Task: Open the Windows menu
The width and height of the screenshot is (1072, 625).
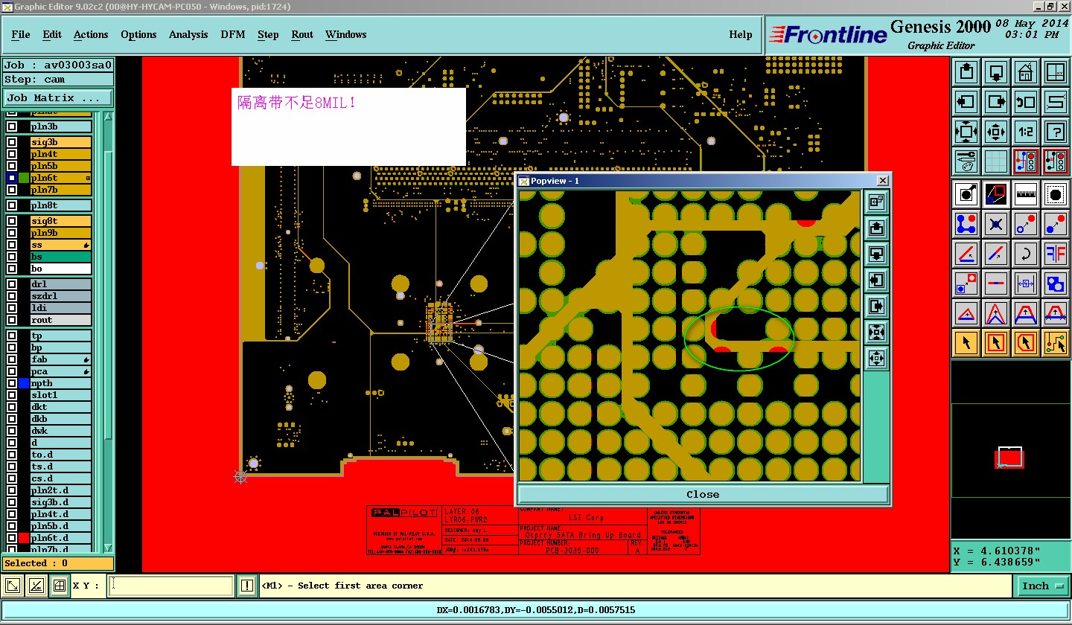Action: [346, 34]
